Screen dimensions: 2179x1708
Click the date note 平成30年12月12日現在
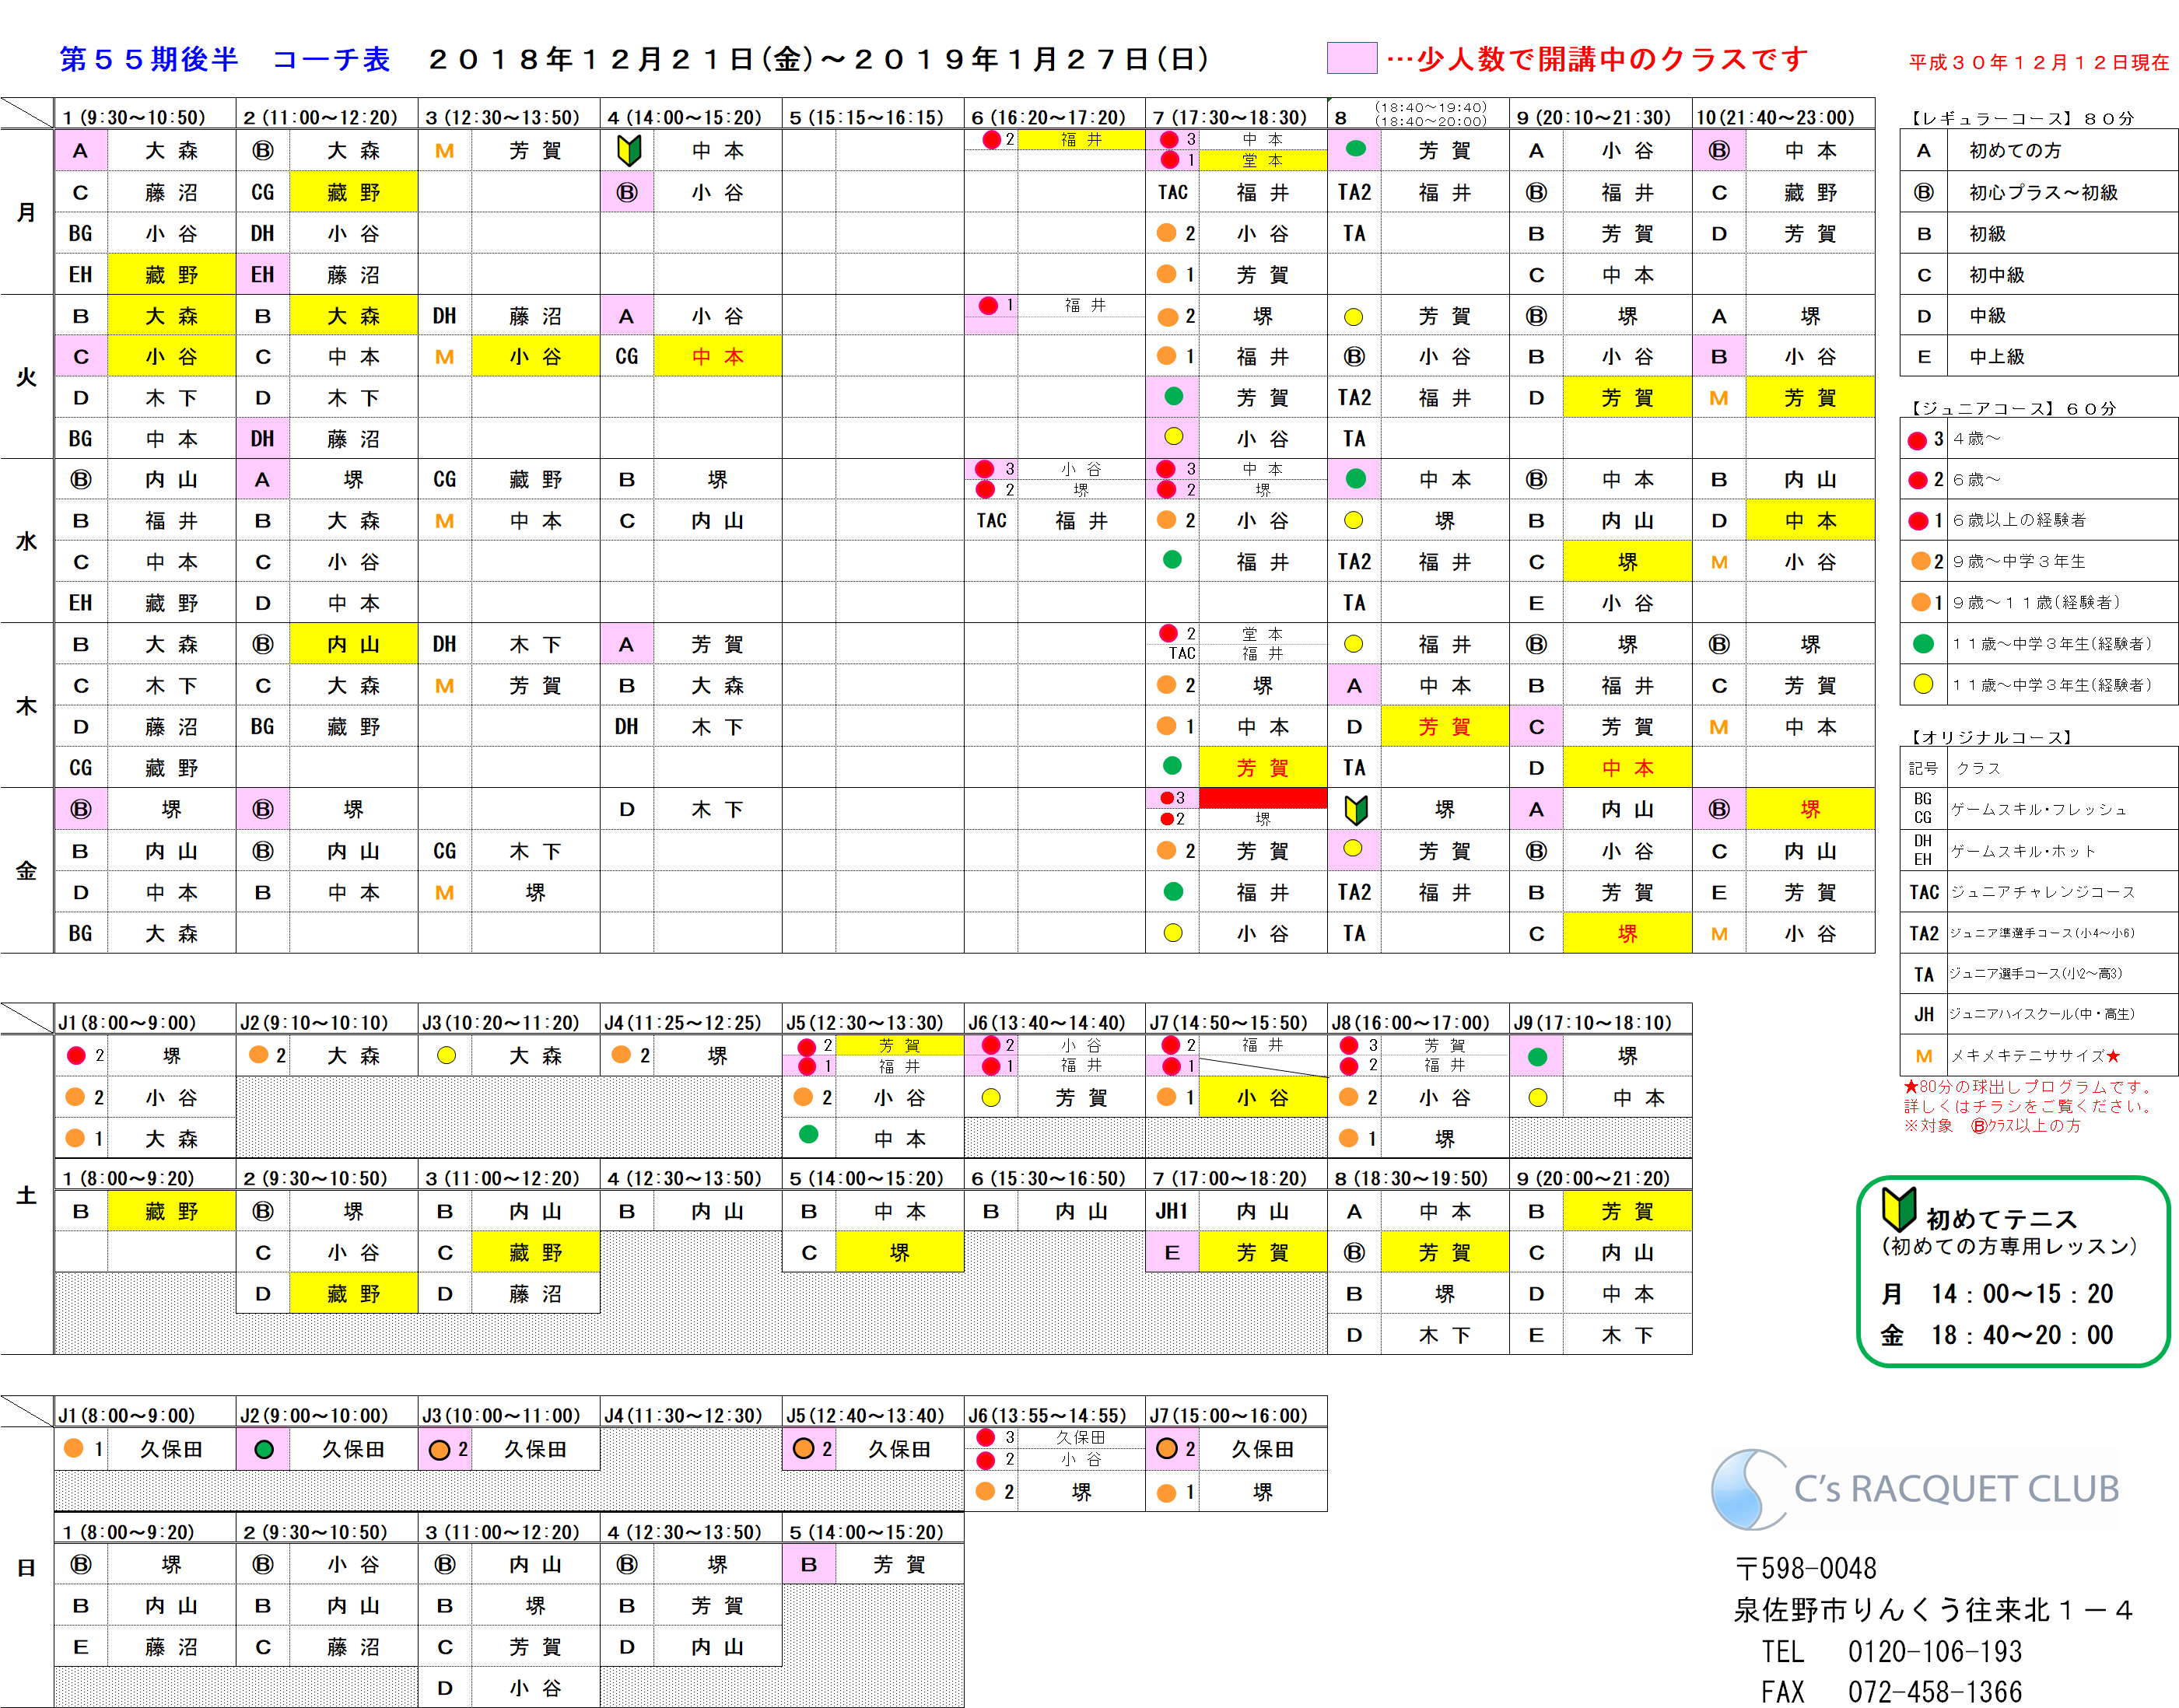point(2038,62)
